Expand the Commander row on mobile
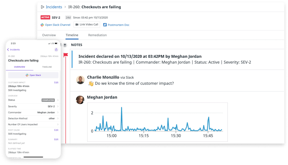288x165 pixels. (57, 112)
